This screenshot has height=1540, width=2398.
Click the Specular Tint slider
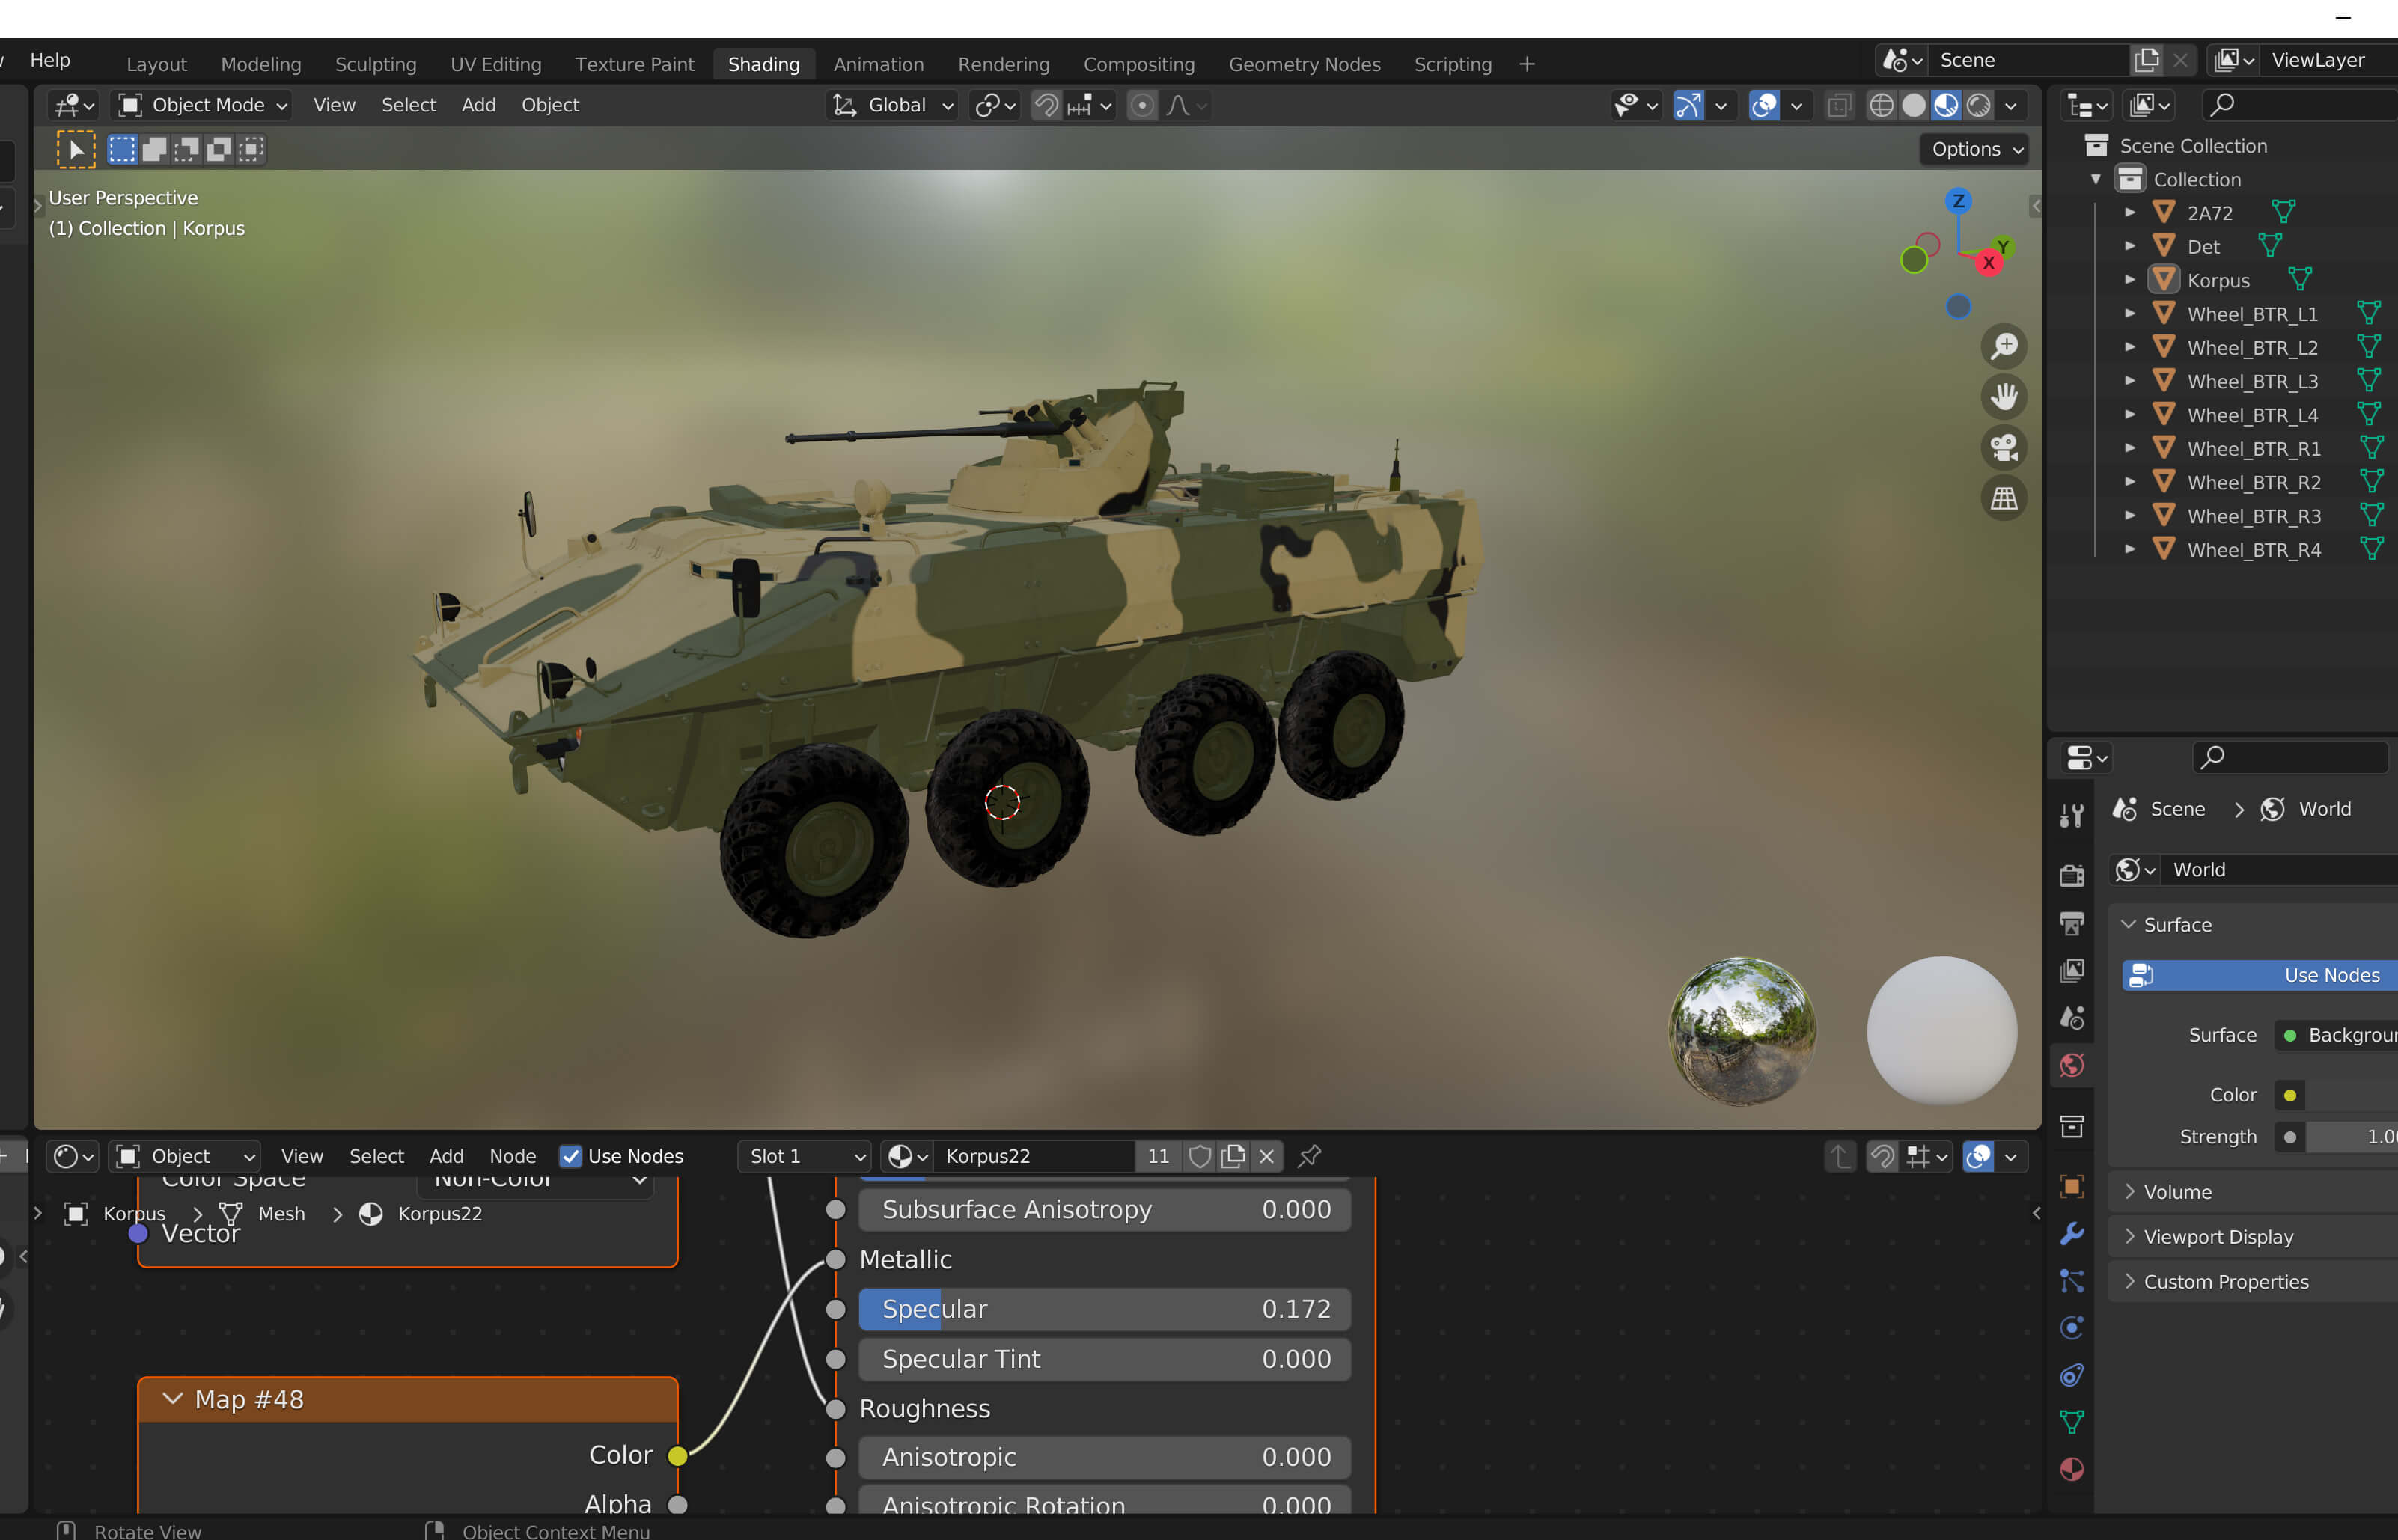pyautogui.click(x=1105, y=1359)
